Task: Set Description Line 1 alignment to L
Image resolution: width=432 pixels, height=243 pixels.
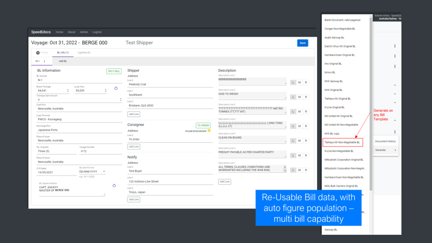Action: pyautogui.click(x=293, y=83)
